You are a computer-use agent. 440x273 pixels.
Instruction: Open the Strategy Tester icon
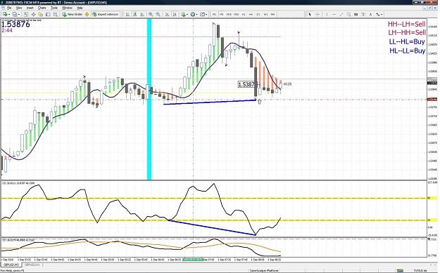coord(56,14)
